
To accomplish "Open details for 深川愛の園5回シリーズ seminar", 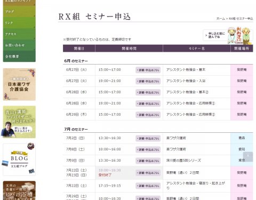I will [148, 161].
